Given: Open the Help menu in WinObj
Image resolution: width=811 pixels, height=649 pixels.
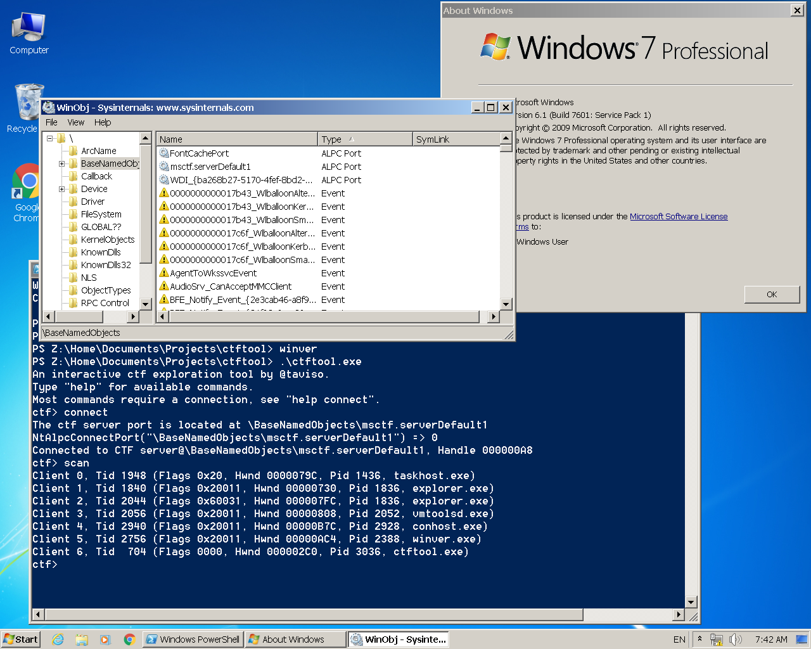Looking at the screenshot, I should tap(103, 122).
